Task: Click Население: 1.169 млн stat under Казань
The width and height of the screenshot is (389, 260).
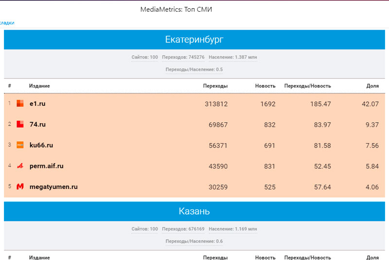Action: coord(233,229)
